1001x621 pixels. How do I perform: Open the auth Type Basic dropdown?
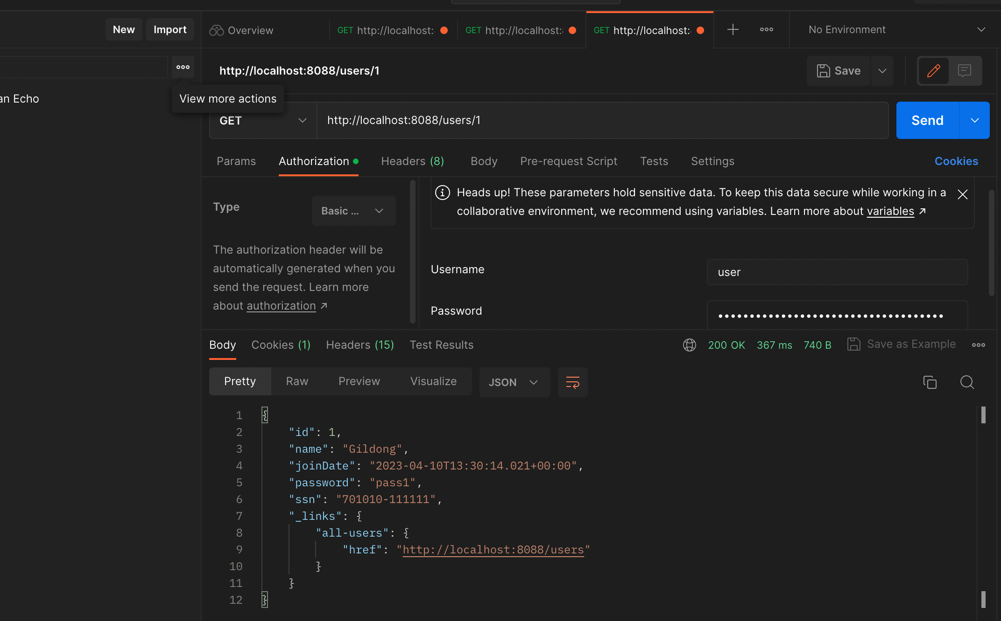pos(354,211)
